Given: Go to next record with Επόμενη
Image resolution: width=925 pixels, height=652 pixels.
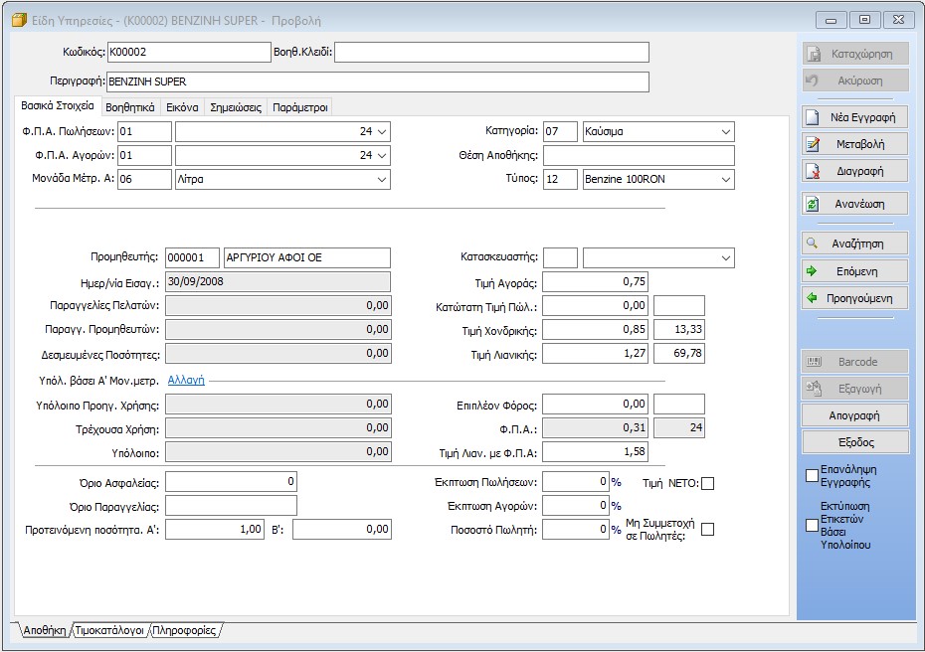Looking at the screenshot, I should [x=854, y=271].
